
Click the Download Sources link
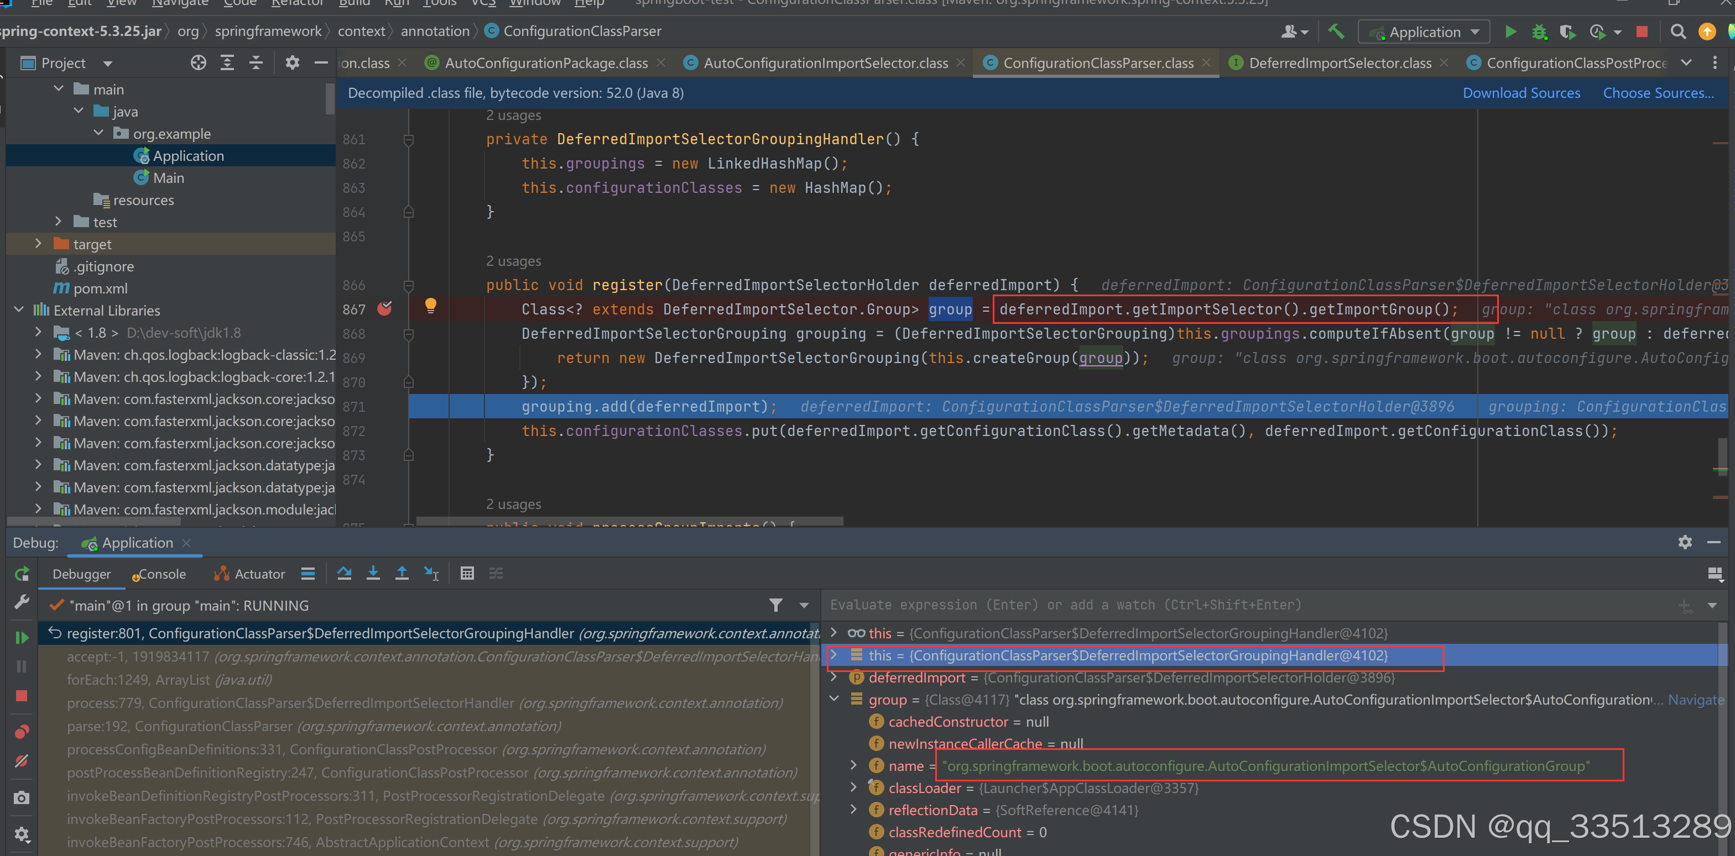(x=1522, y=93)
